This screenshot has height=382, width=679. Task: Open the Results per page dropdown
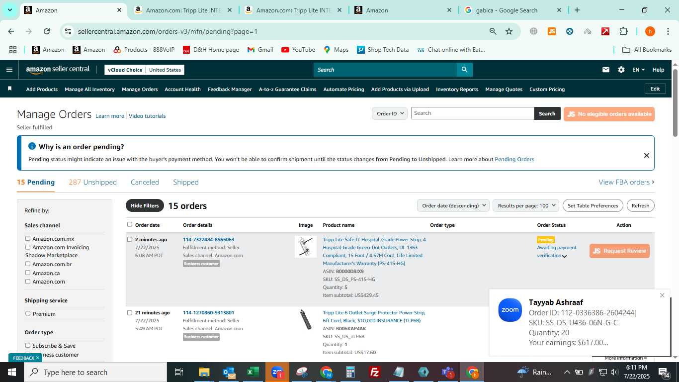pyautogui.click(x=526, y=205)
